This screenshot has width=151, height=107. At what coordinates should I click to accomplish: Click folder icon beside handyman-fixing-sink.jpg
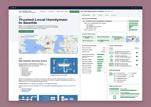(112, 53)
